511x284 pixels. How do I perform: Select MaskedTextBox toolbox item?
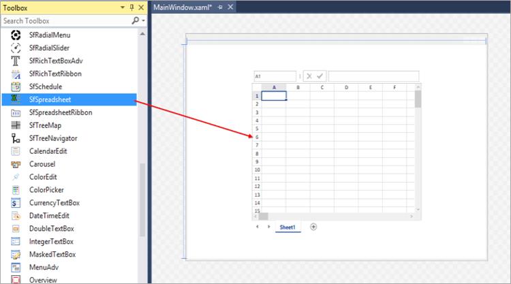point(69,254)
